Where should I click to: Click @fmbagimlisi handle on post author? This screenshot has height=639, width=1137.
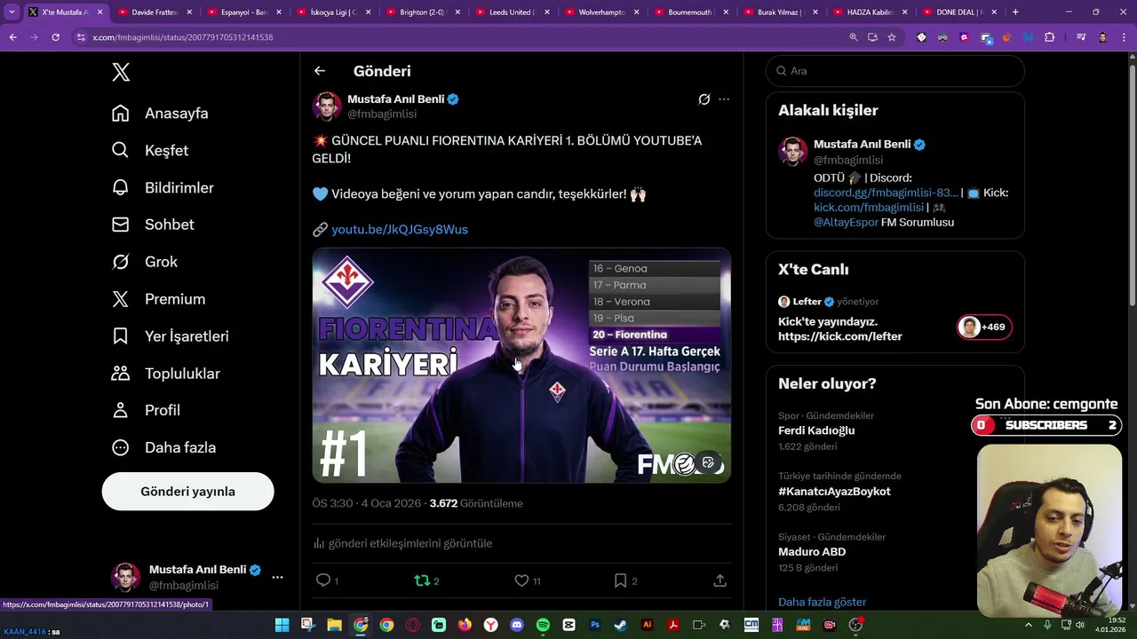[x=382, y=114]
